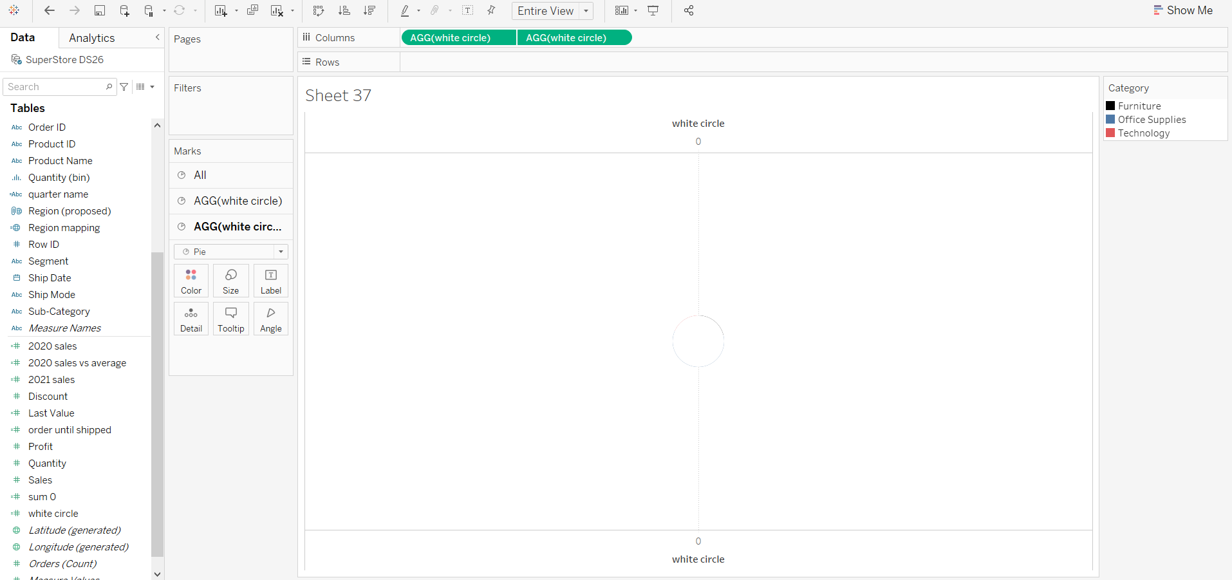The height and width of the screenshot is (580, 1232).
Task: Select the Ship Date field
Action: click(50, 278)
